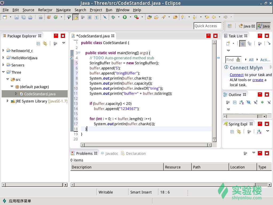
Task: Open Package Explorer view menu arrow
Action: pos(64,43)
